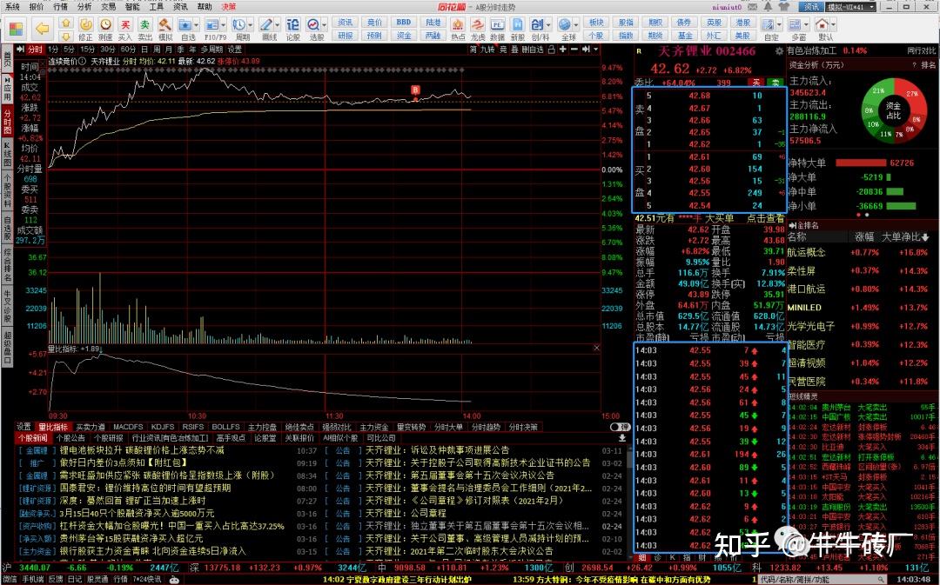
Task: Select the 航运概念 sector row
Action: click(x=861, y=253)
